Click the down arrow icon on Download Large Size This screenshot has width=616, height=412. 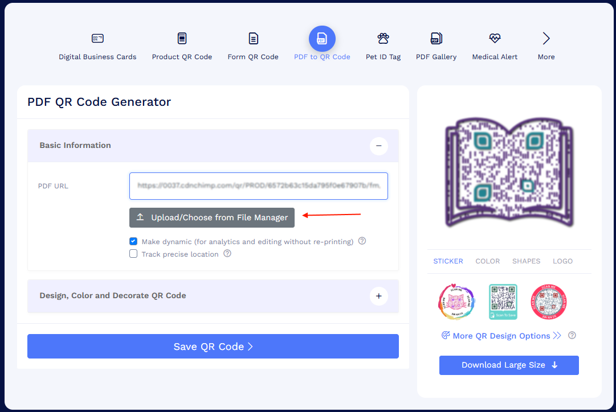click(554, 365)
